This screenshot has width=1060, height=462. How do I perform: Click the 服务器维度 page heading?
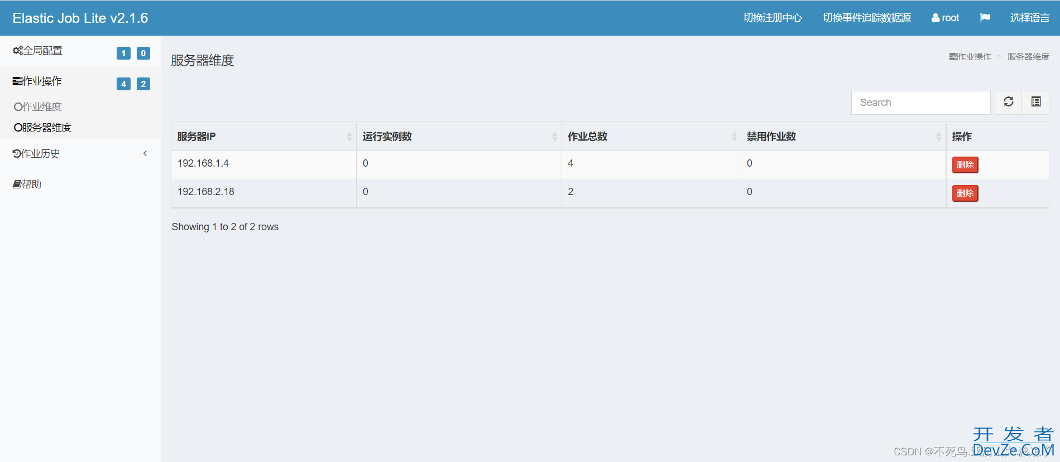click(x=203, y=60)
